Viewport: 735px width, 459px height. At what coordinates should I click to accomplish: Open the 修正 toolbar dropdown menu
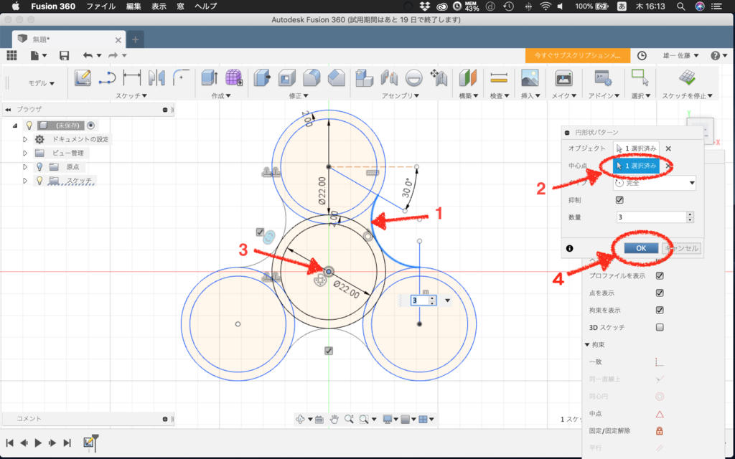[299, 95]
